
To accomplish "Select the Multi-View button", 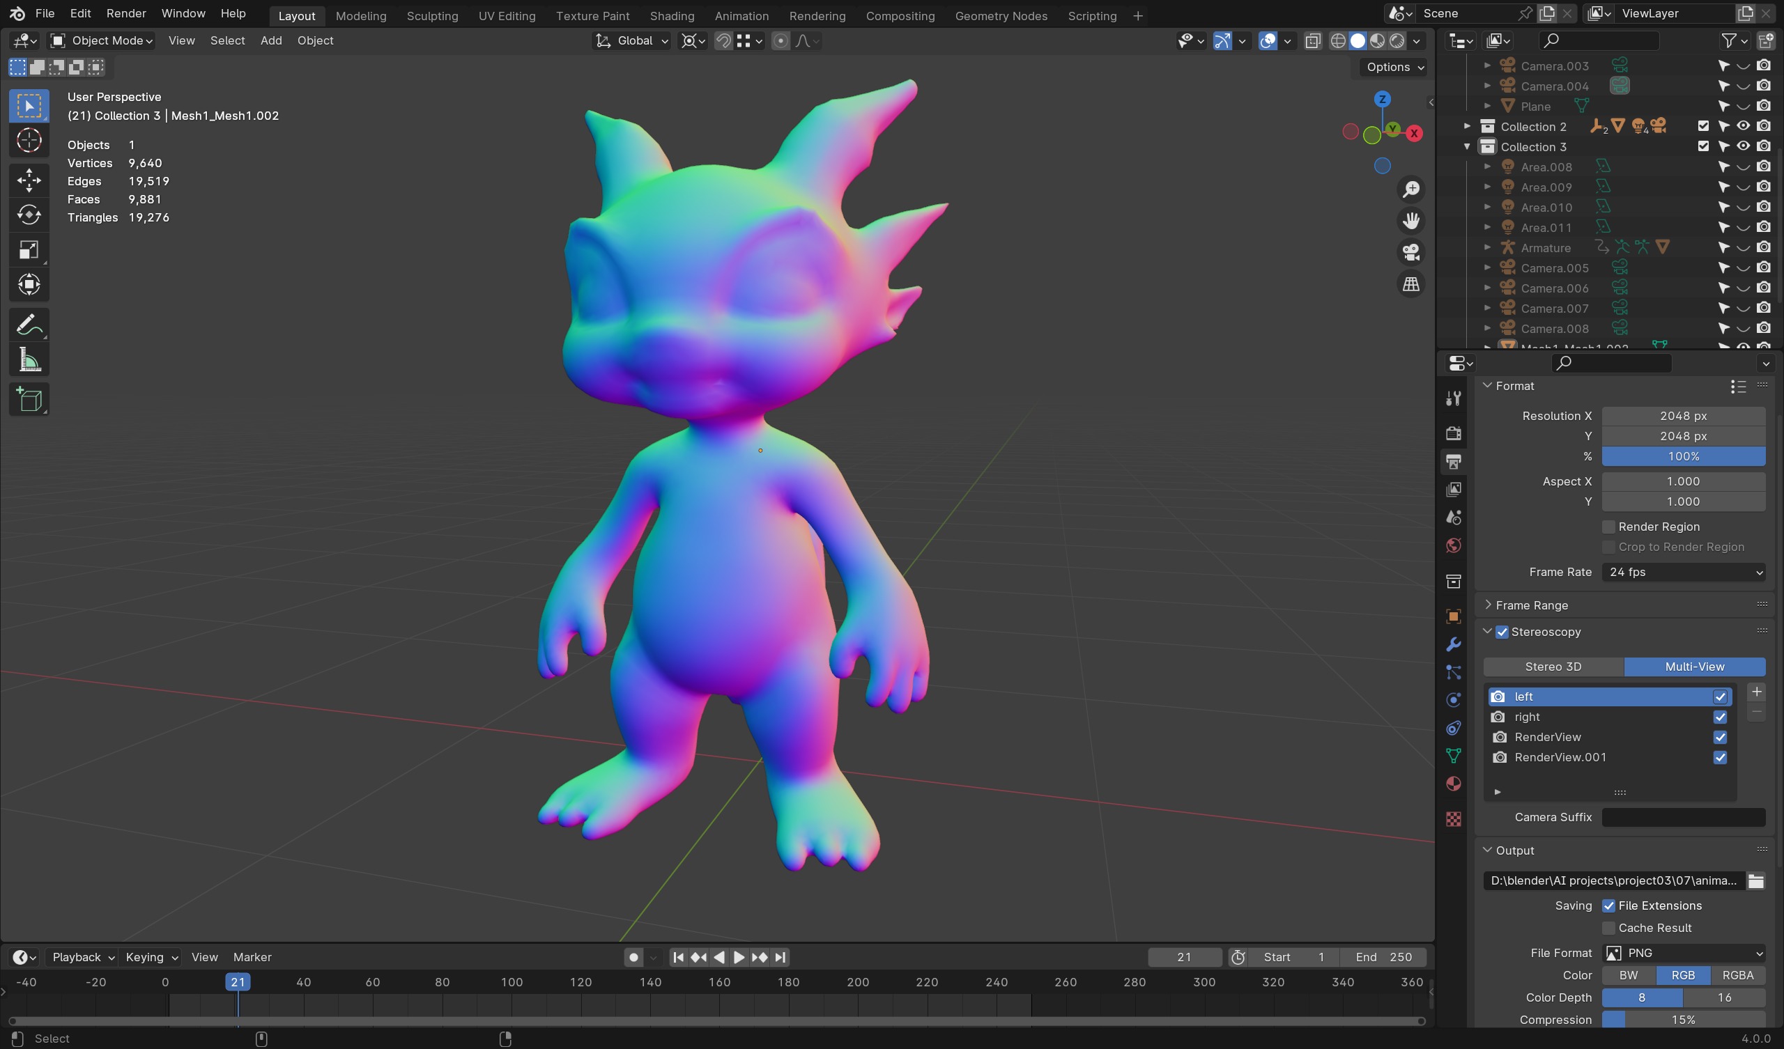I will pos(1695,667).
